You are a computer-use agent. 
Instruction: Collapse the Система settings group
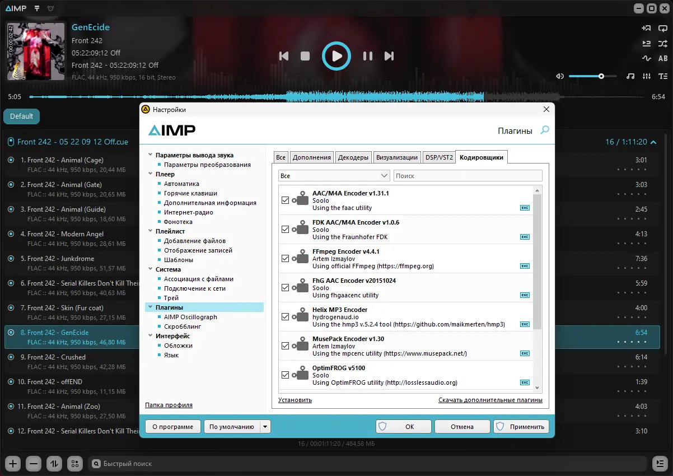click(x=150, y=269)
